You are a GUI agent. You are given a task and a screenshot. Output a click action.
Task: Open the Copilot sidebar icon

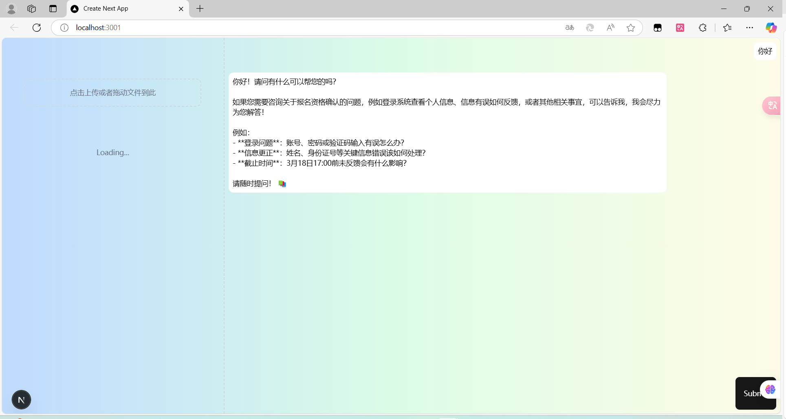click(771, 28)
